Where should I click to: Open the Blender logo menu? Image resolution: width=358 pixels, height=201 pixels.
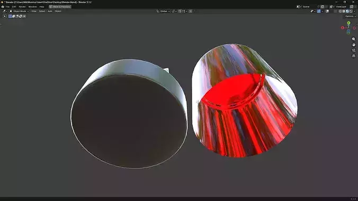[3, 7]
